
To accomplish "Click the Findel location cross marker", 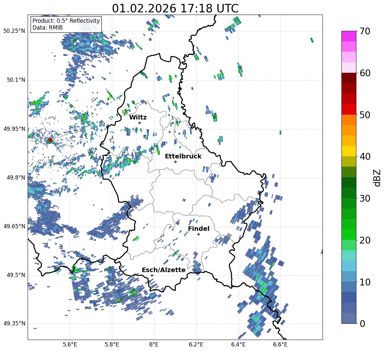I will point(198,234).
